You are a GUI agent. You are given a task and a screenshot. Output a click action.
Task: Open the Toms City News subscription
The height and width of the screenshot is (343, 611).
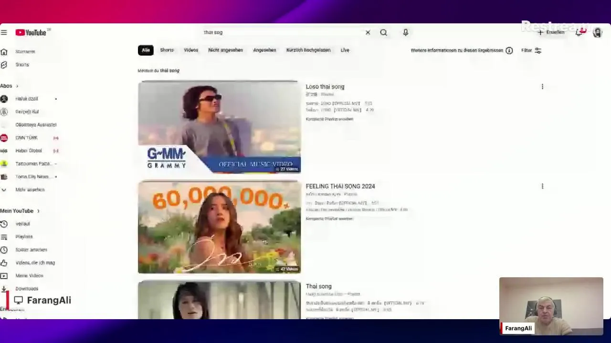pos(32,177)
